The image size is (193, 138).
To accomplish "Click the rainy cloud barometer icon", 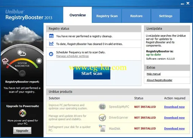I will tap(5, 61).
